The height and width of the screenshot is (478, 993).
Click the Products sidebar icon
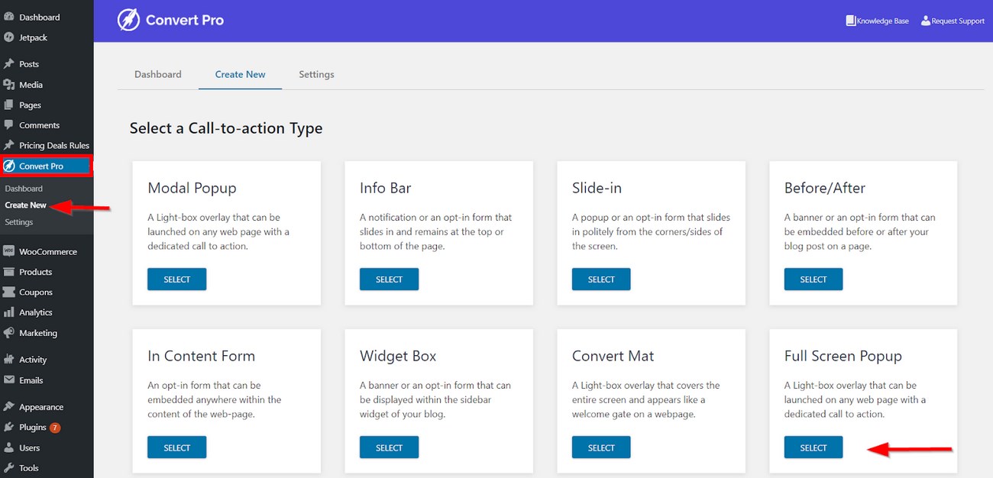[x=9, y=272]
